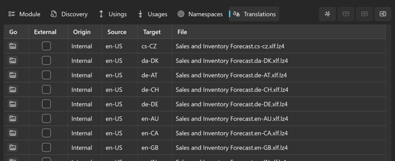Toggle External checkbox for de-CH row
395x161 pixels.
[x=46, y=89]
